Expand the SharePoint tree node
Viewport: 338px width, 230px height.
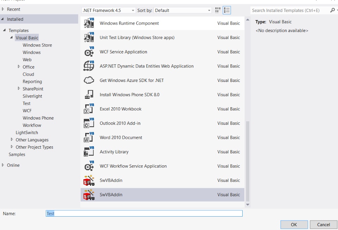pos(19,89)
